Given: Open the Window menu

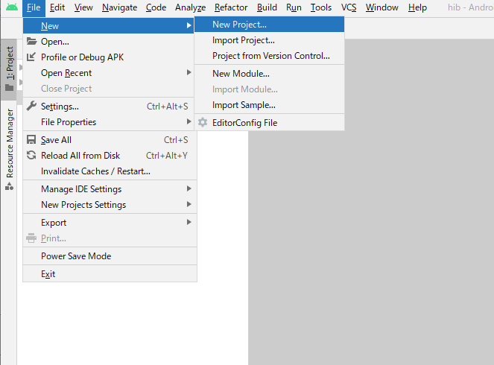Looking at the screenshot, I should coord(381,7).
